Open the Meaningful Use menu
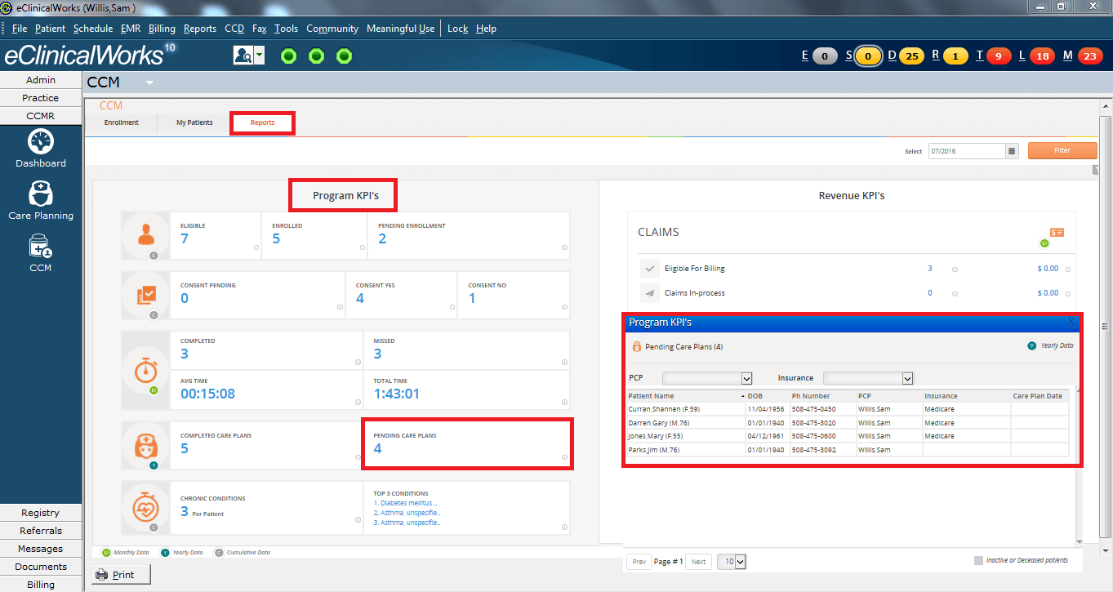This screenshot has height=592, width=1113. [400, 29]
